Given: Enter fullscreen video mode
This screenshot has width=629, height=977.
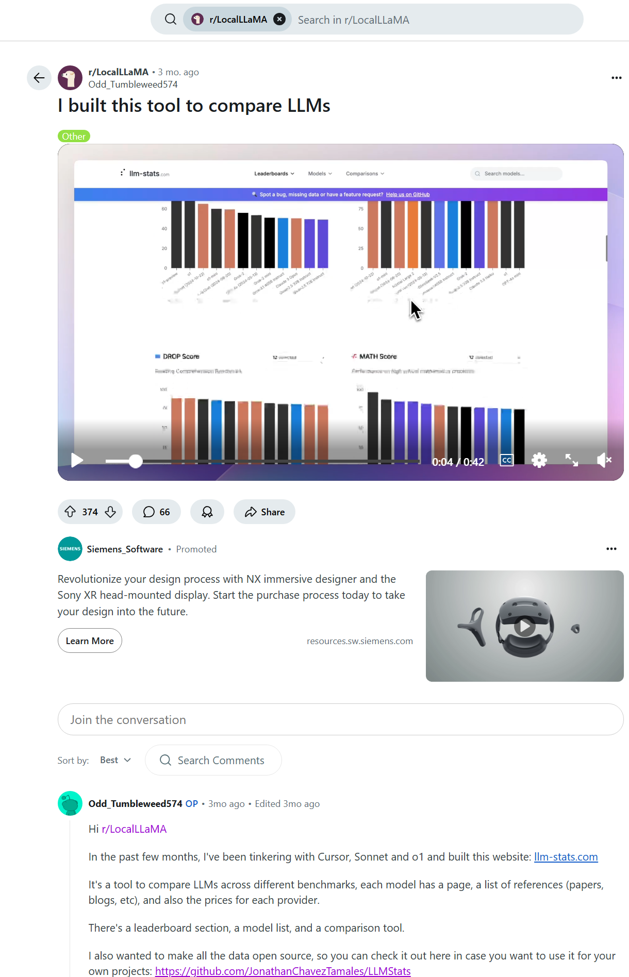Looking at the screenshot, I should (x=572, y=460).
